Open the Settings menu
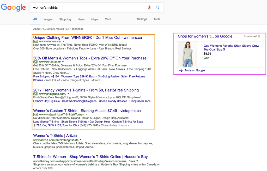The image size is (267, 171). pyautogui.click(x=142, y=19)
